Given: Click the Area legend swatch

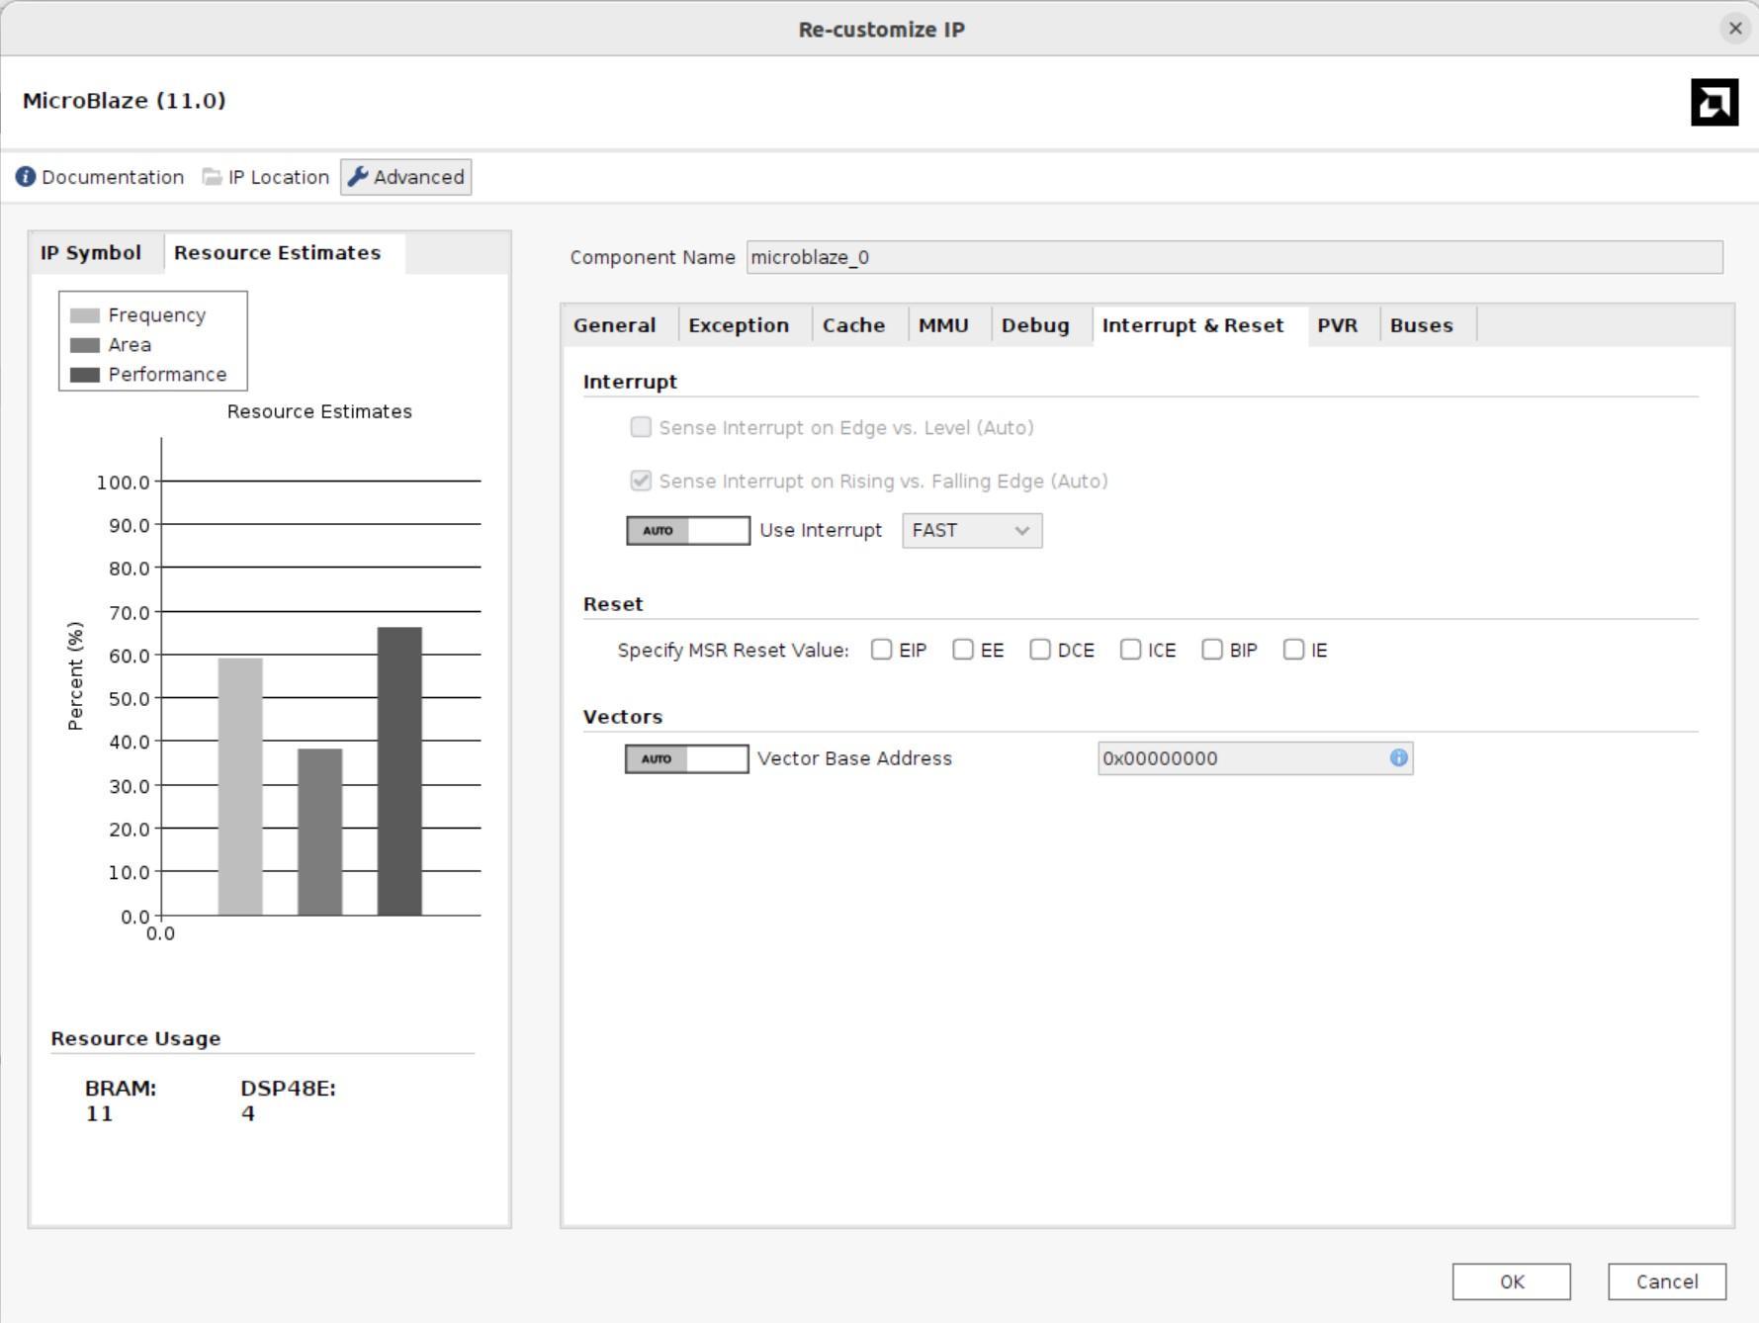Looking at the screenshot, I should coord(85,345).
